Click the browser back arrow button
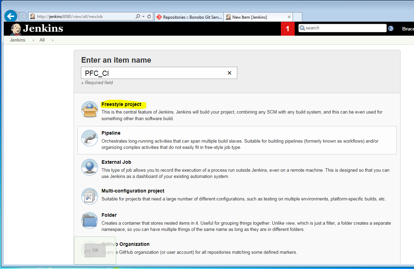Image resolution: width=414 pixels, height=269 pixels. click(x=11, y=16)
